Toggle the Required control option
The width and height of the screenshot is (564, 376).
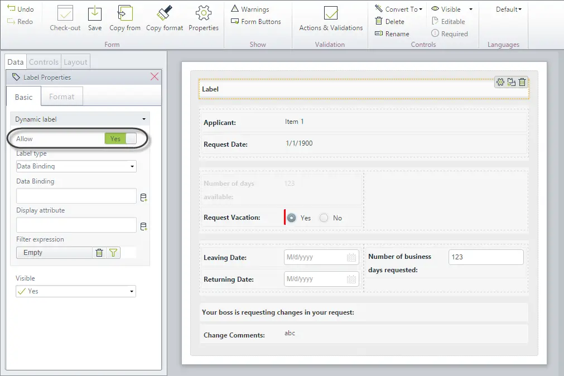coord(450,33)
